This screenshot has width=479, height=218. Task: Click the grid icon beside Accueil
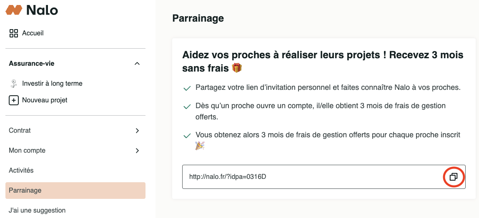coord(13,33)
